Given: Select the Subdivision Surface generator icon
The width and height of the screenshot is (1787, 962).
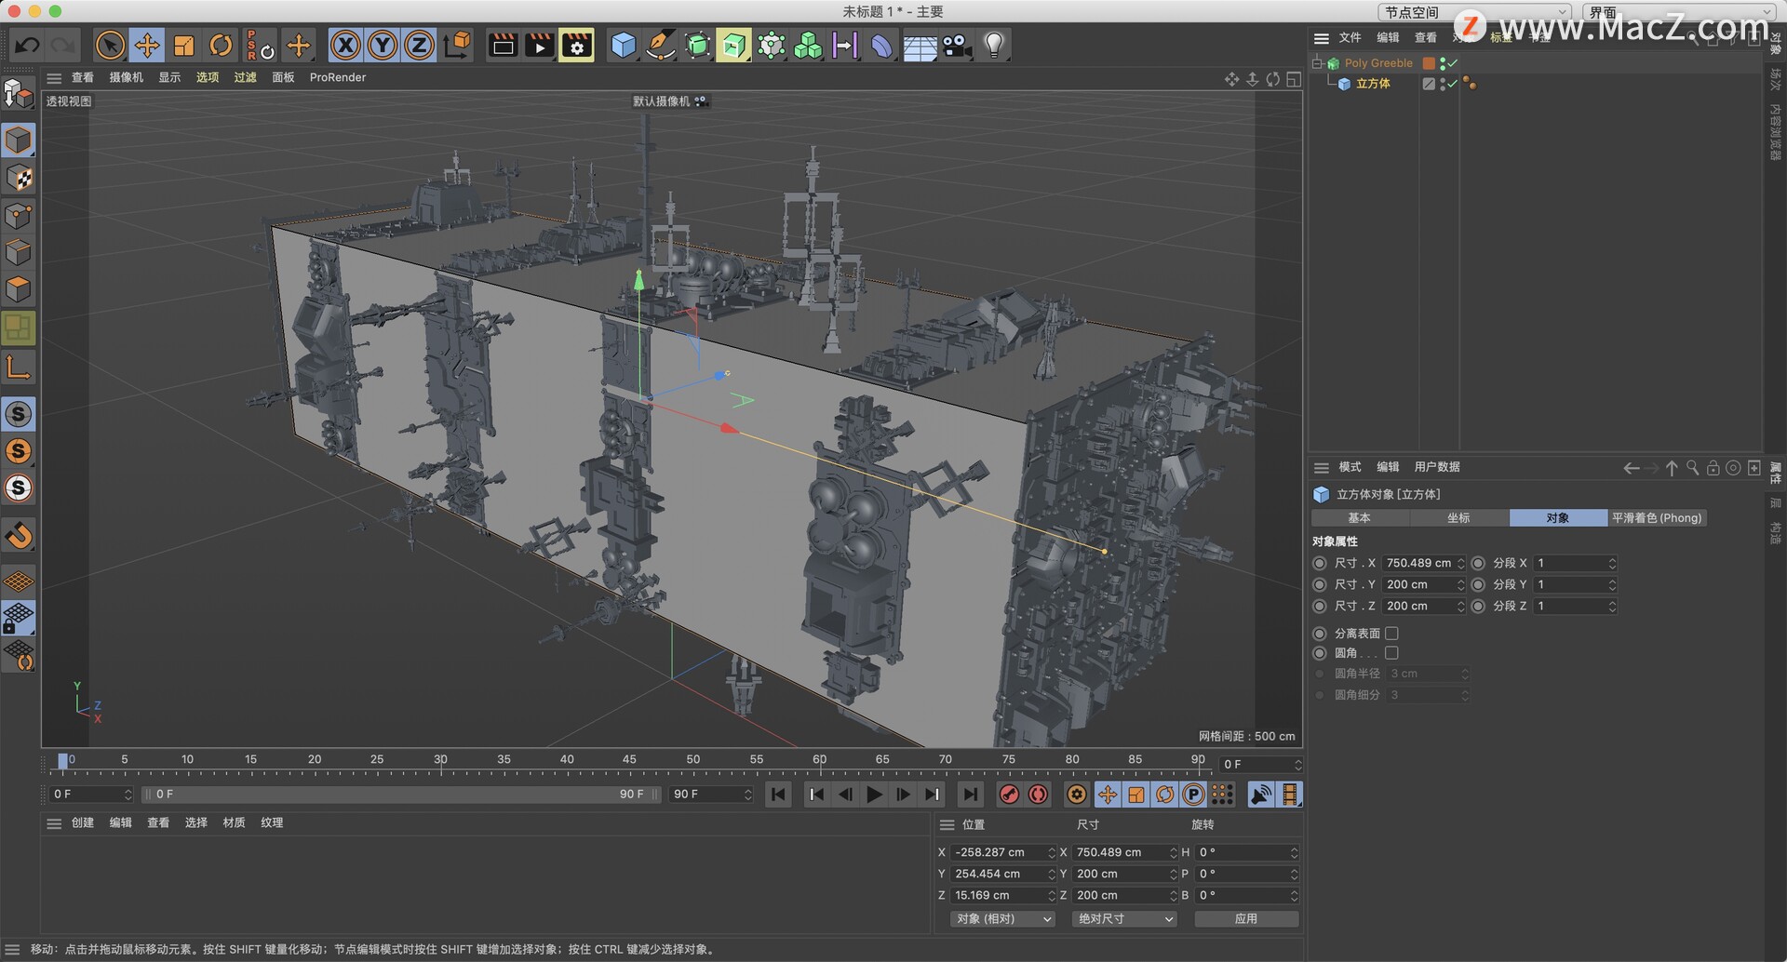Looking at the screenshot, I should coord(697,45).
